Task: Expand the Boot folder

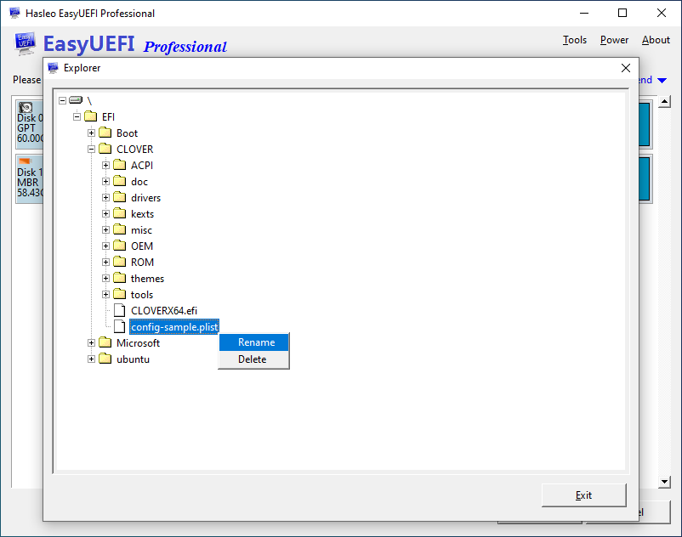Action: (x=91, y=133)
